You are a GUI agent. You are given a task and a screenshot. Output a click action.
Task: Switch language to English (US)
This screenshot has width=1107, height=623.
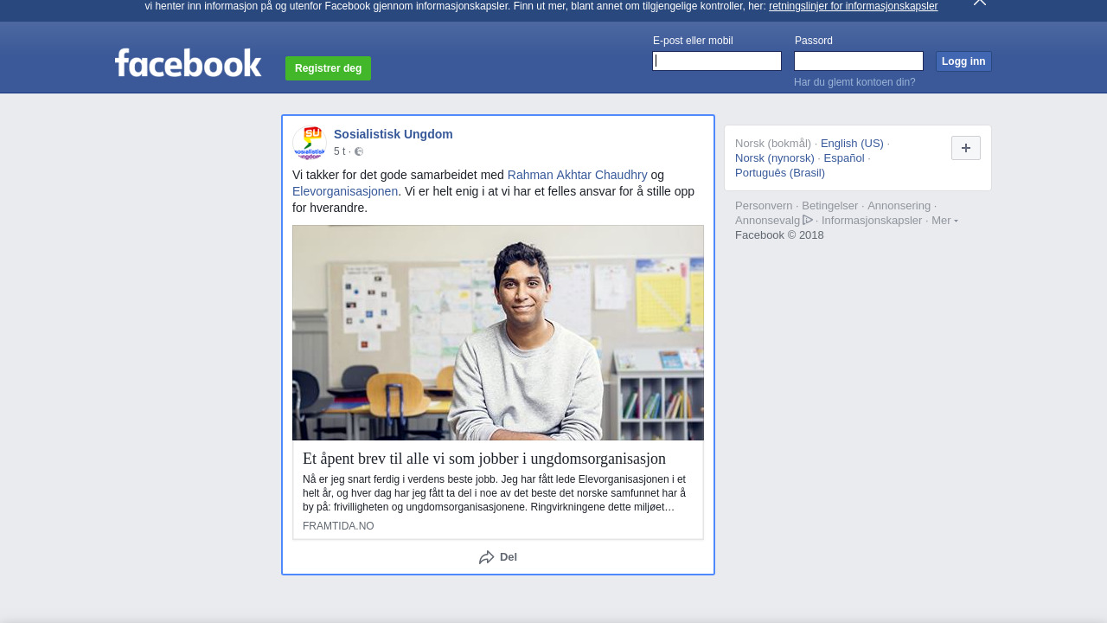pyautogui.click(x=852, y=143)
